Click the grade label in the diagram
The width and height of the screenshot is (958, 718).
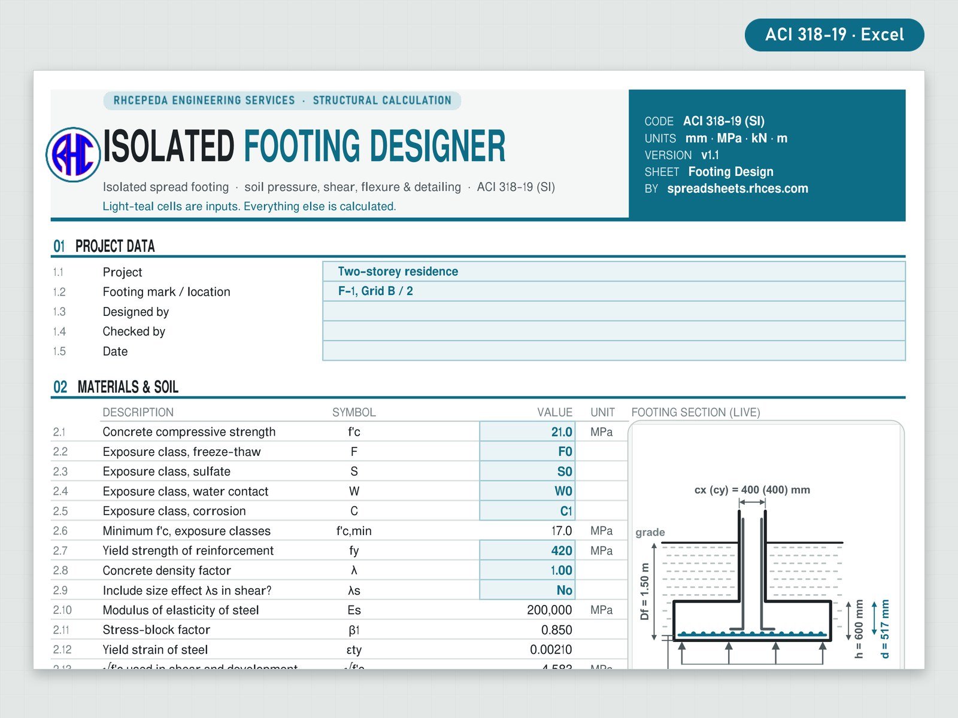650,532
